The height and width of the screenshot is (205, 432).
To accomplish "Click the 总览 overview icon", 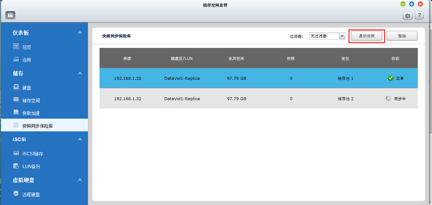I will click(x=16, y=46).
